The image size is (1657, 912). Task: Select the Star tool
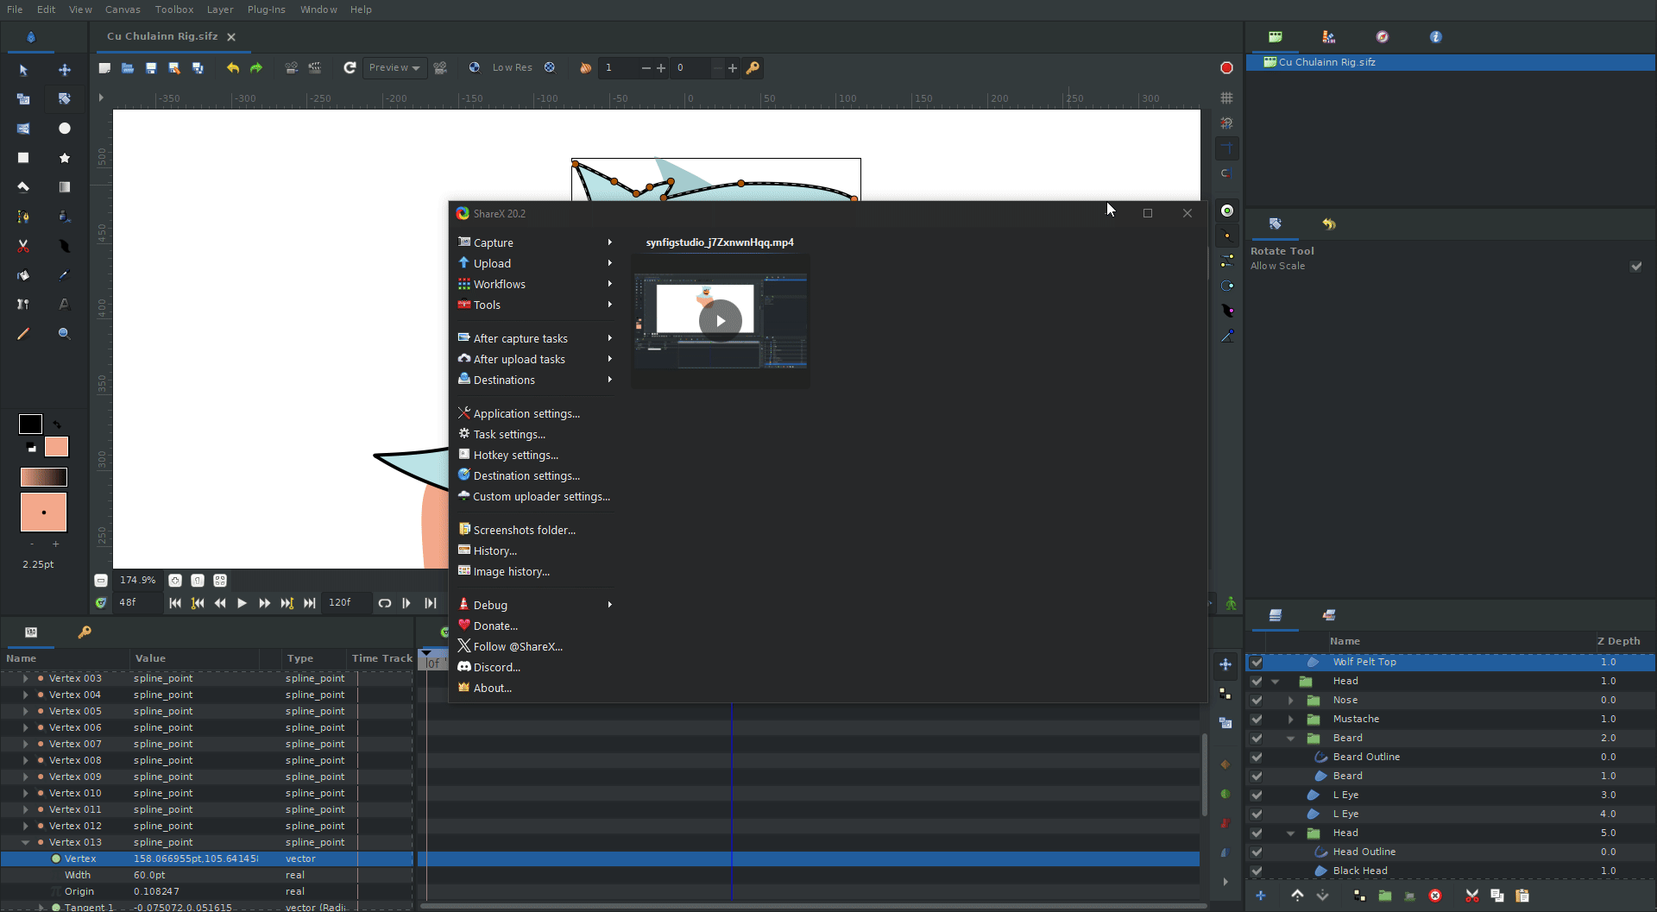65,158
